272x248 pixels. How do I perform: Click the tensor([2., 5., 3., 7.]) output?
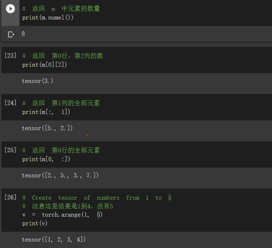coord(60,176)
